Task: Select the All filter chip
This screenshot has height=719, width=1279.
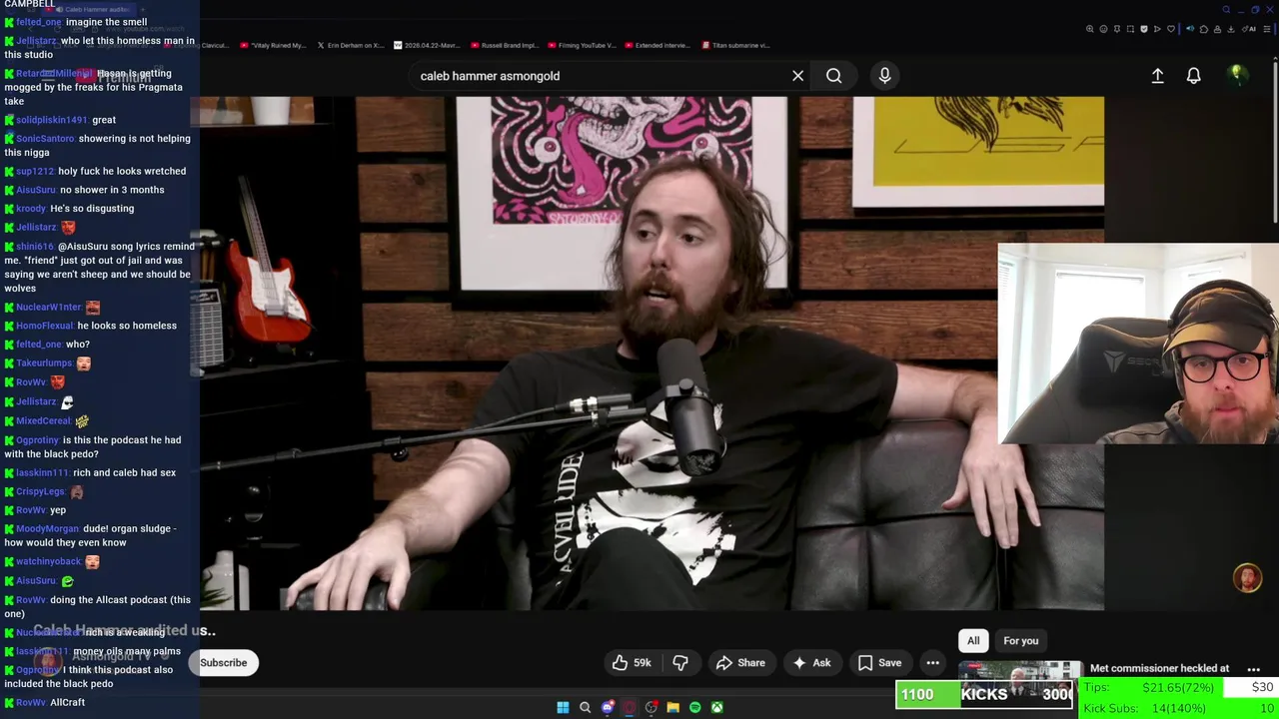Action: (973, 641)
